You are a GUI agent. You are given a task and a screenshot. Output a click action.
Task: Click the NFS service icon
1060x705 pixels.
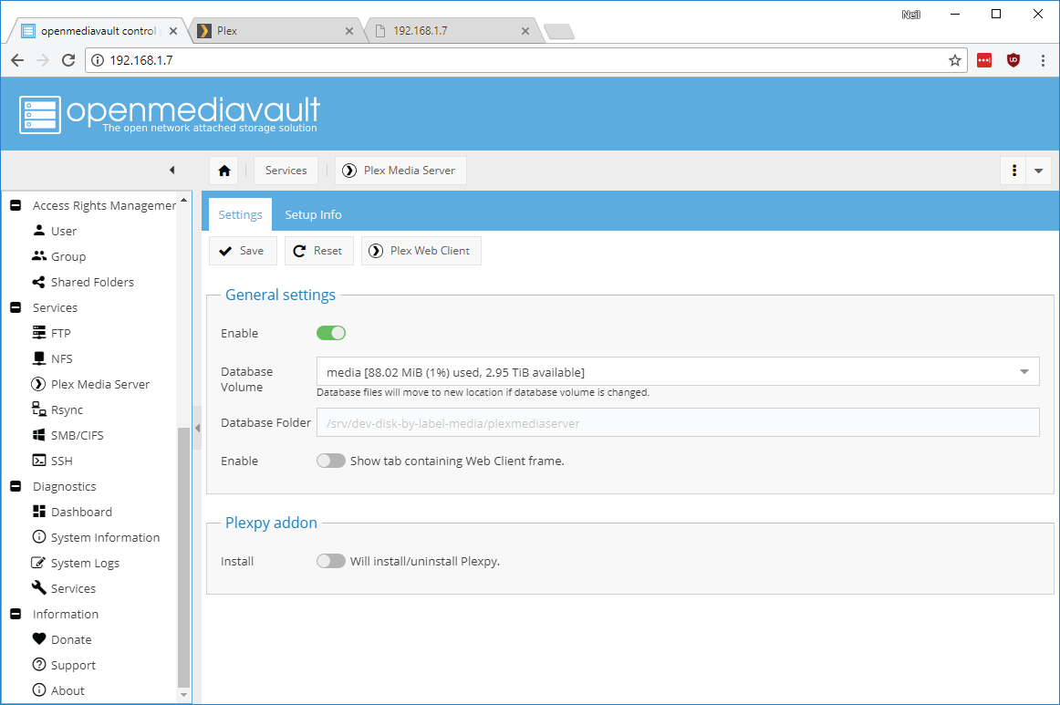(x=39, y=358)
